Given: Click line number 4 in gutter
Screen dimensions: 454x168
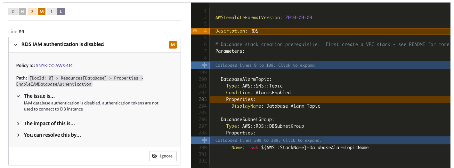Looking at the screenshot, I should tap(205, 31).
